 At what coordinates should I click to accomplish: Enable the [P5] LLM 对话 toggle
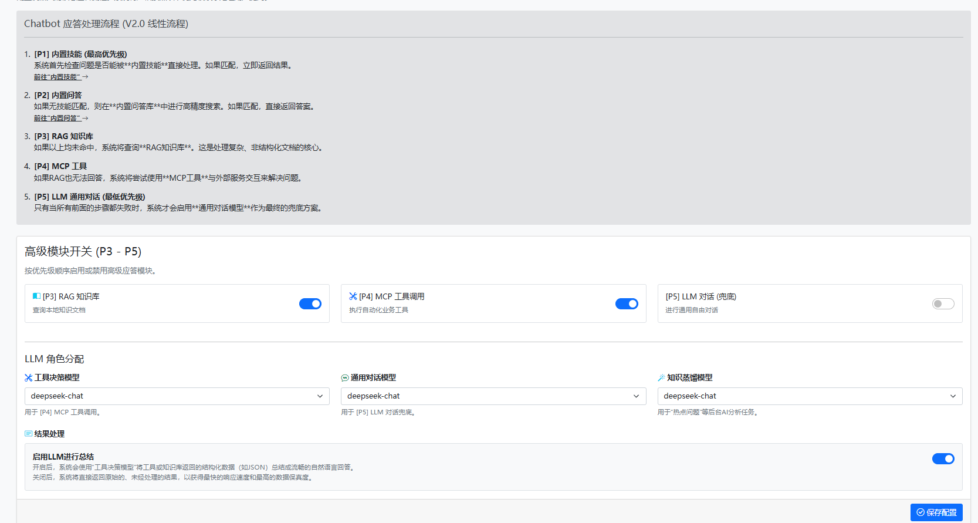click(x=943, y=303)
